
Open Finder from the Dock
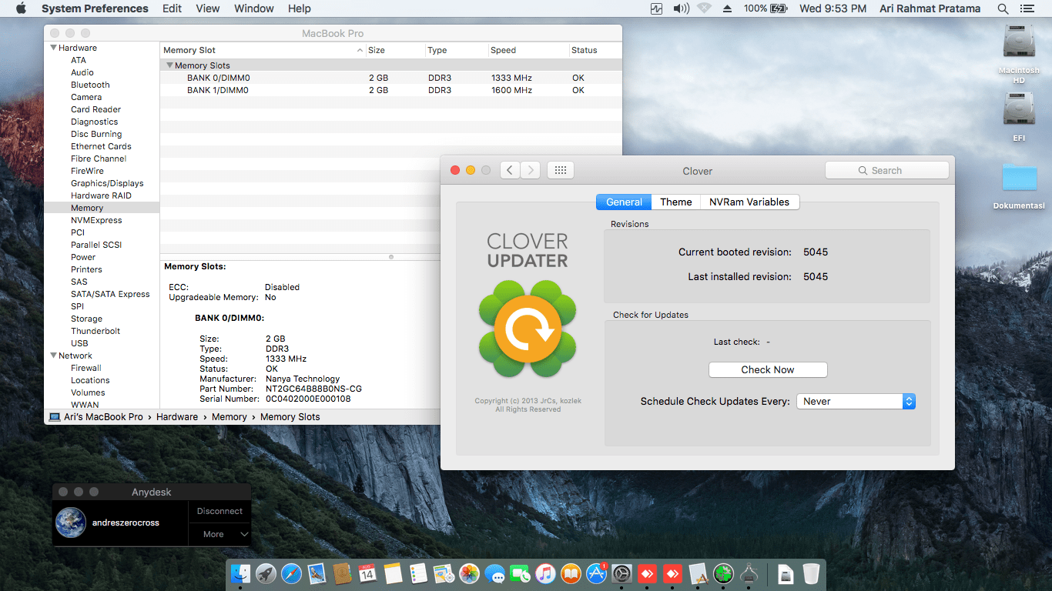point(242,573)
